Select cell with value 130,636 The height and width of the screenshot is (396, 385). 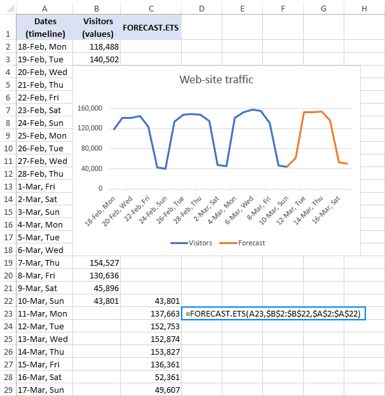pyautogui.click(x=97, y=275)
